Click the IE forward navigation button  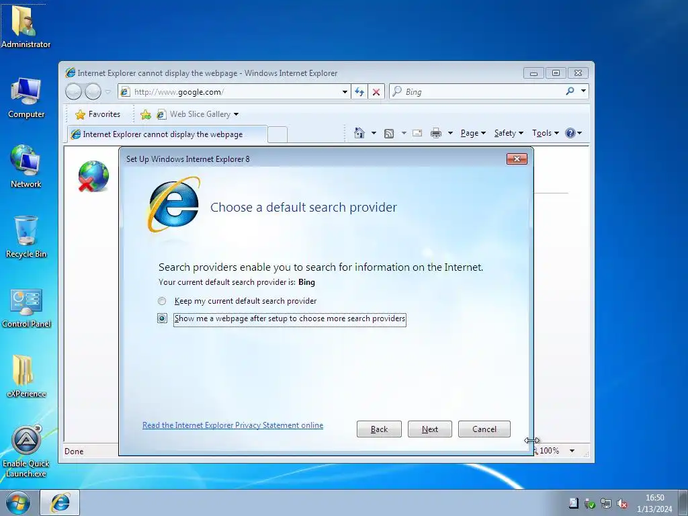(93, 91)
